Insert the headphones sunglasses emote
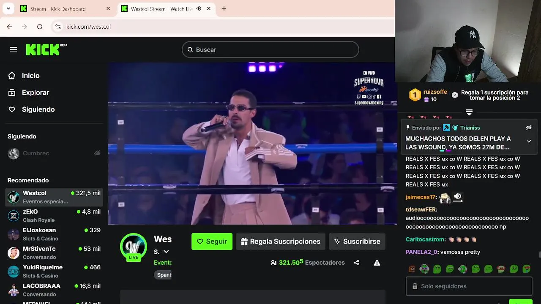This screenshot has width=541, height=304. tap(425, 269)
